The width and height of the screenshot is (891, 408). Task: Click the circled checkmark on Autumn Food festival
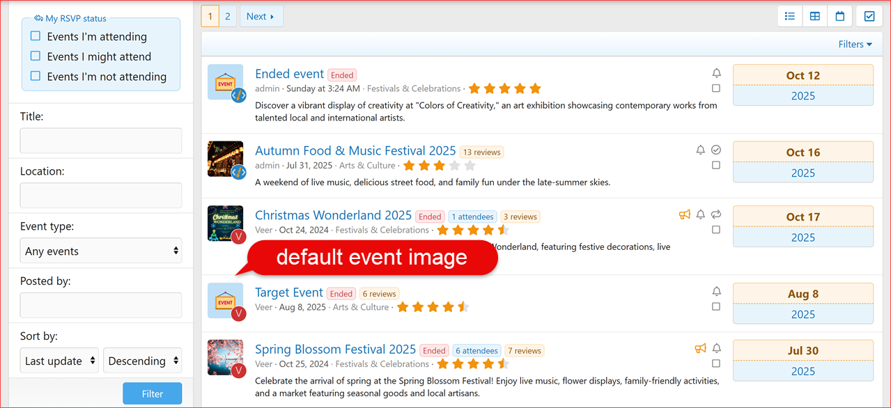click(x=716, y=150)
